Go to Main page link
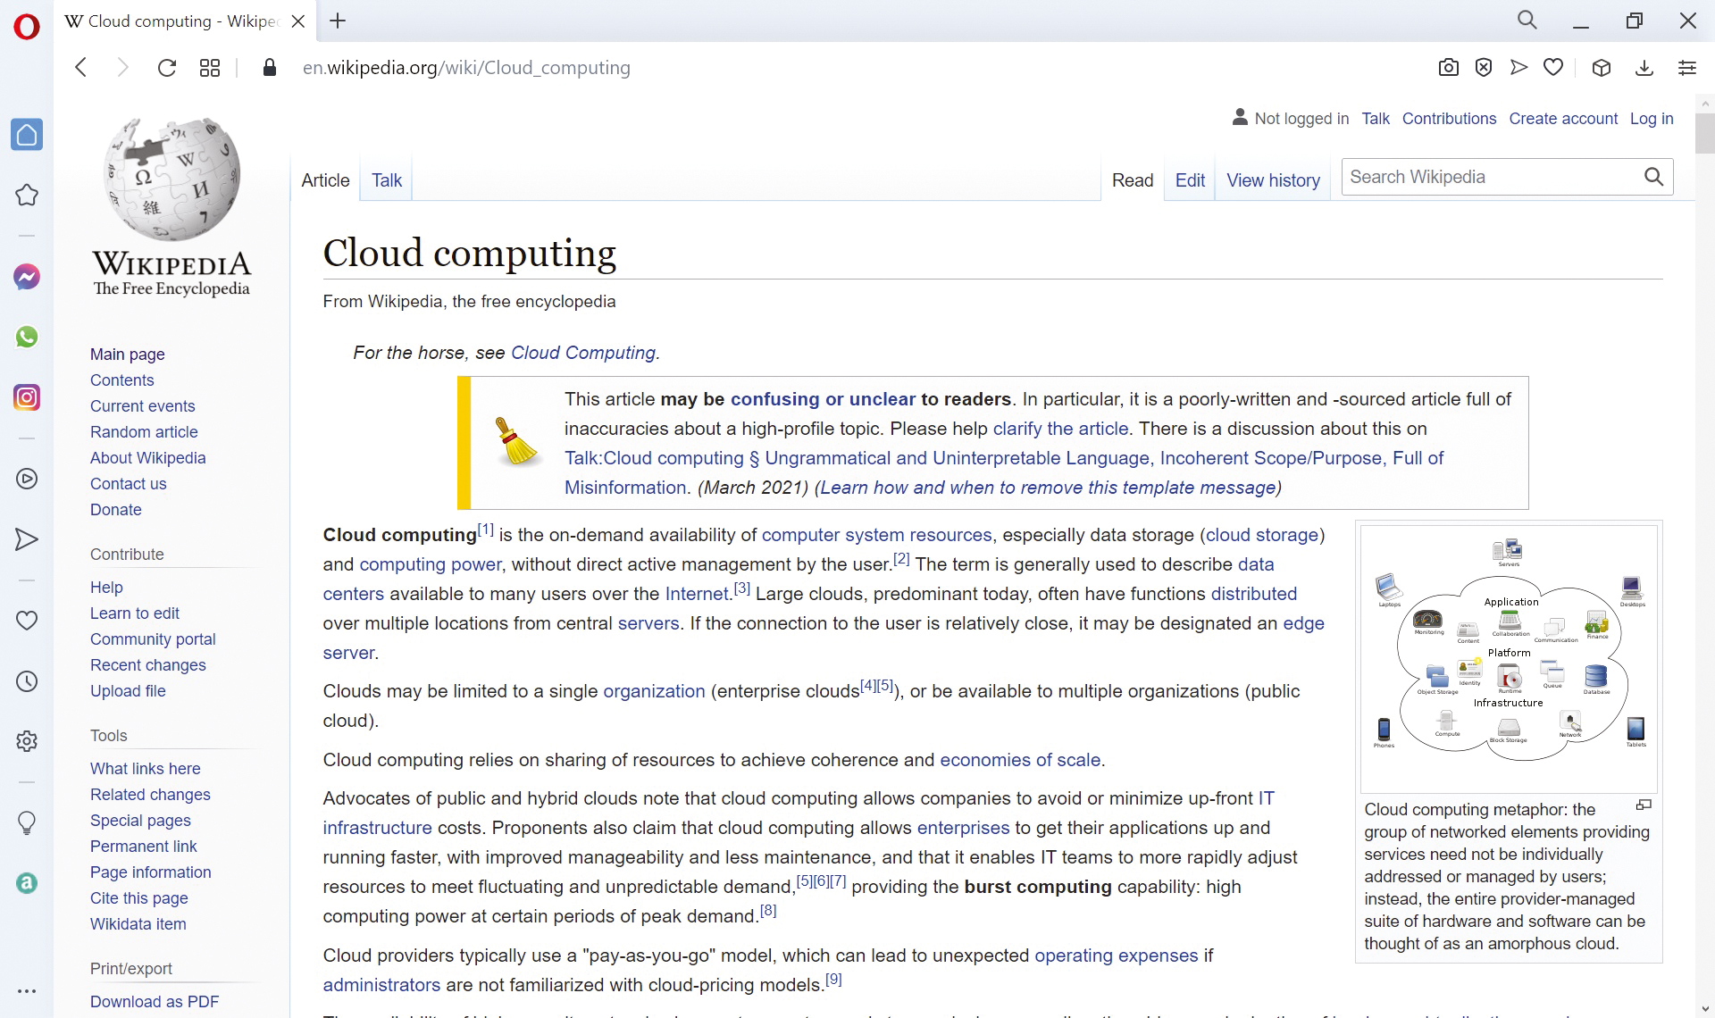Viewport: 1715px width, 1018px height. click(128, 355)
